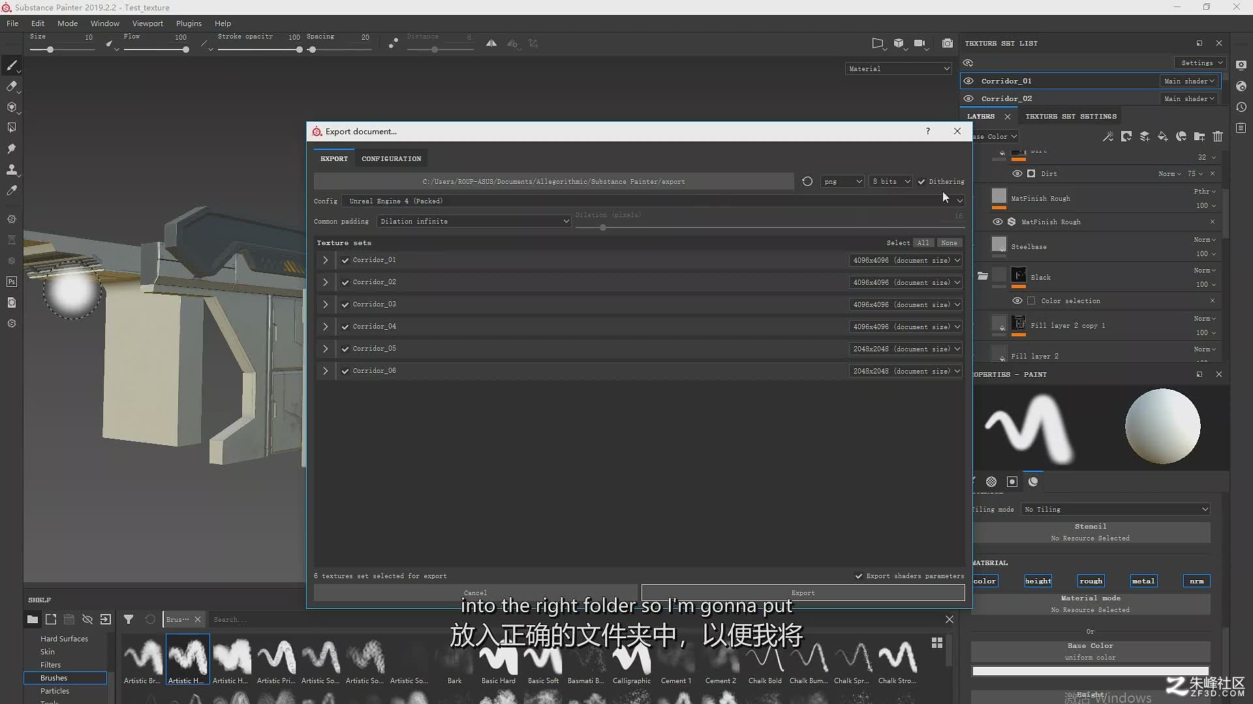Uncheck Corridor_05 texture set for export
1253x704 pixels.
pos(345,349)
